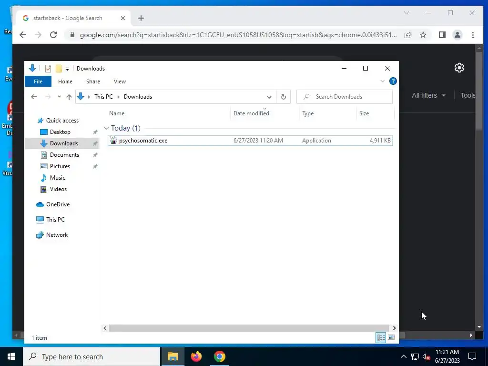
Task: Click Explorer horizontal scrollbar right arrow
Action: pyautogui.click(x=394, y=328)
